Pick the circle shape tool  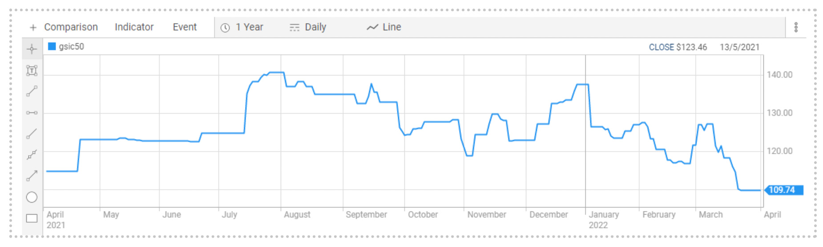coord(32,197)
